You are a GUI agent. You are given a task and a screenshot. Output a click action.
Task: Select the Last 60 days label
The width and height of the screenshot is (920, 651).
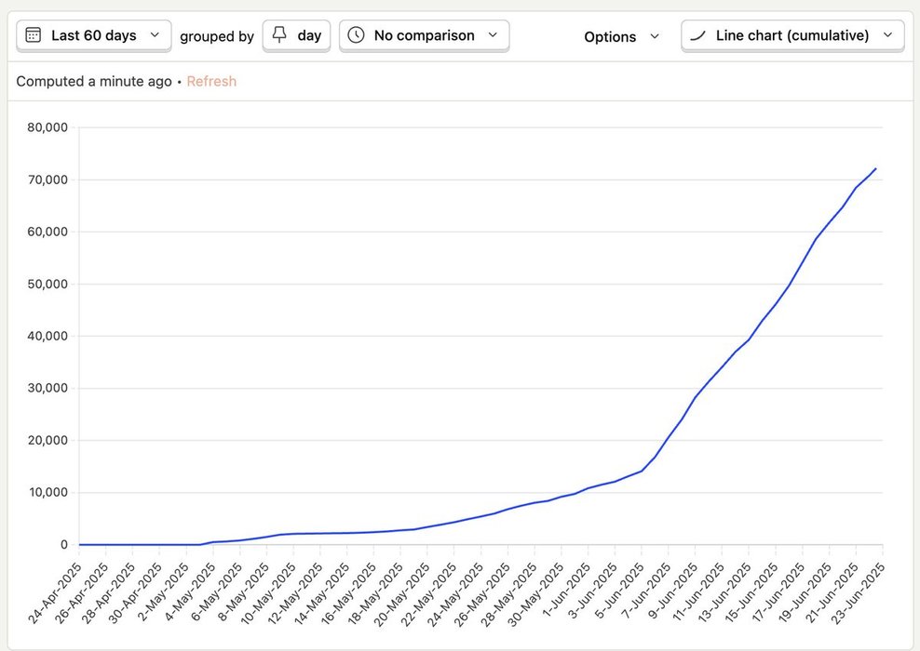tap(94, 35)
